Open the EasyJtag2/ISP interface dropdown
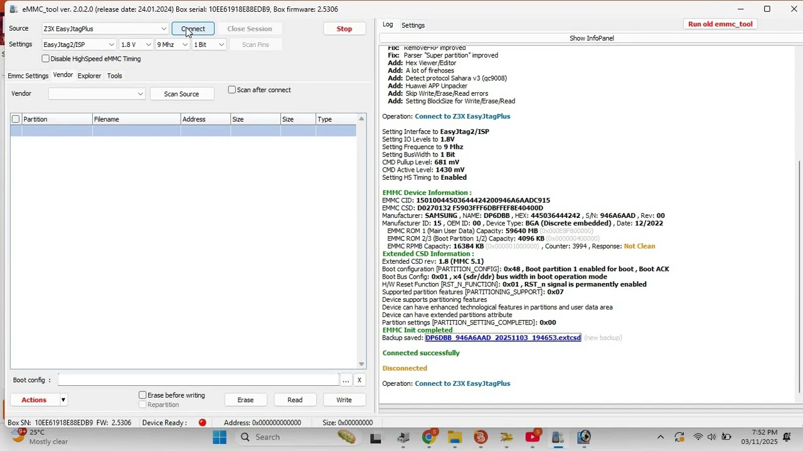The width and height of the screenshot is (803, 451). point(78,44)
